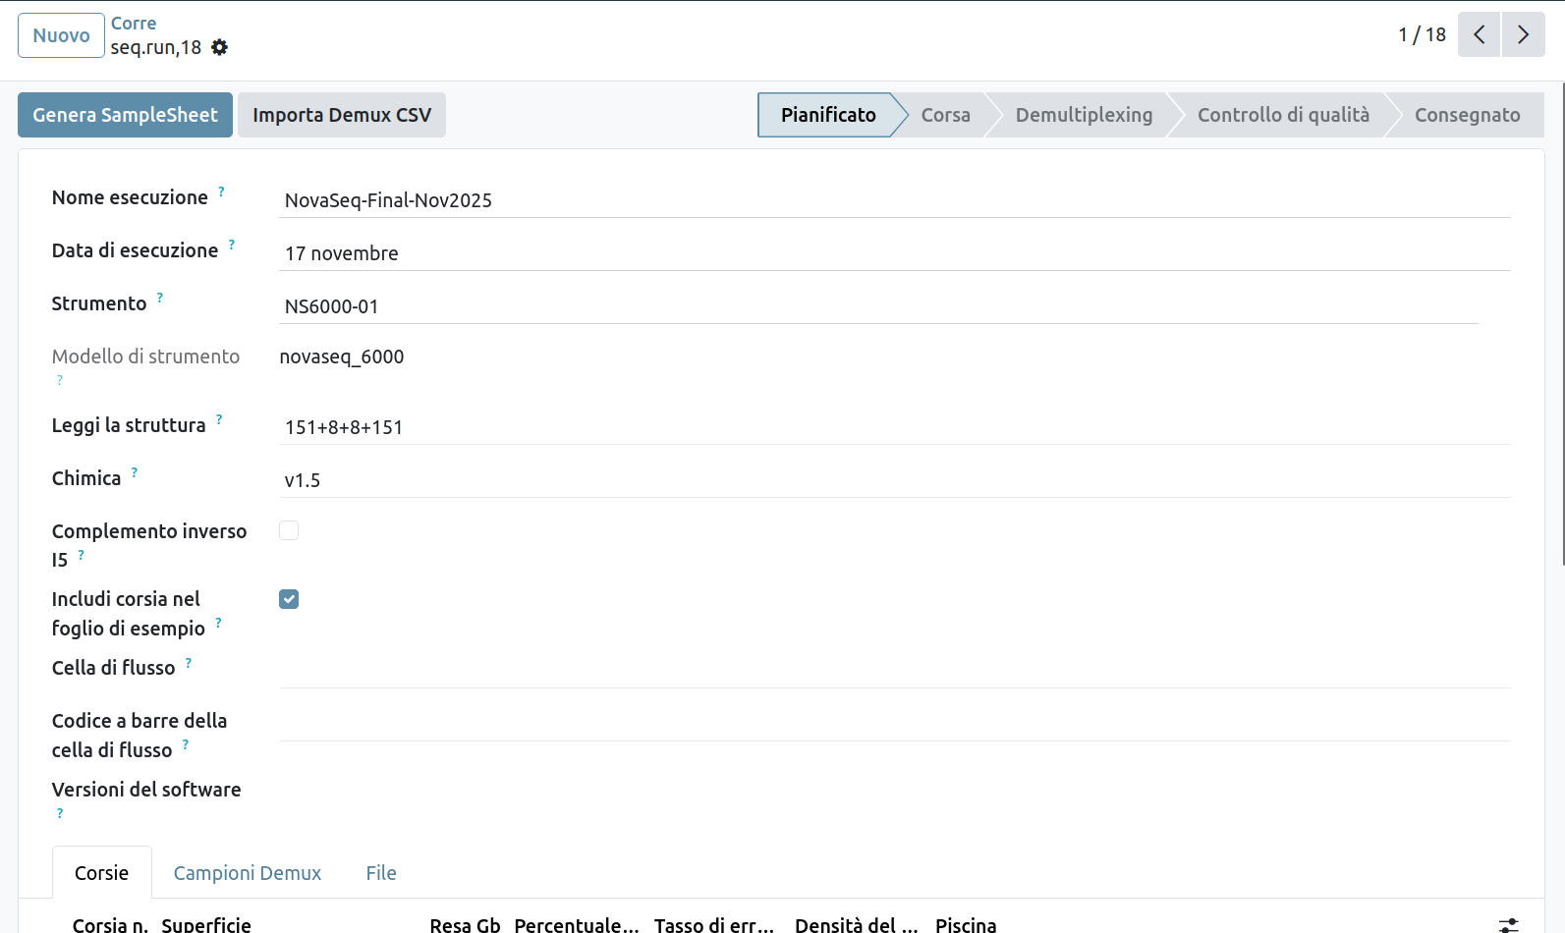Open the Chimica selection field

tap(894, 480)
